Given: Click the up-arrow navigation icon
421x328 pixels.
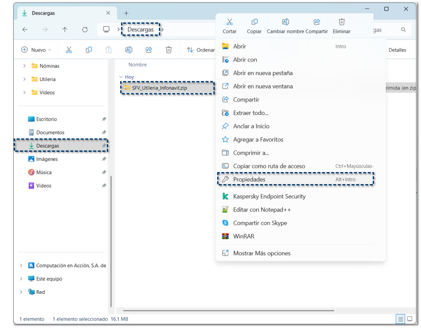Looking at the screenshot, I should tap(65, 30).
